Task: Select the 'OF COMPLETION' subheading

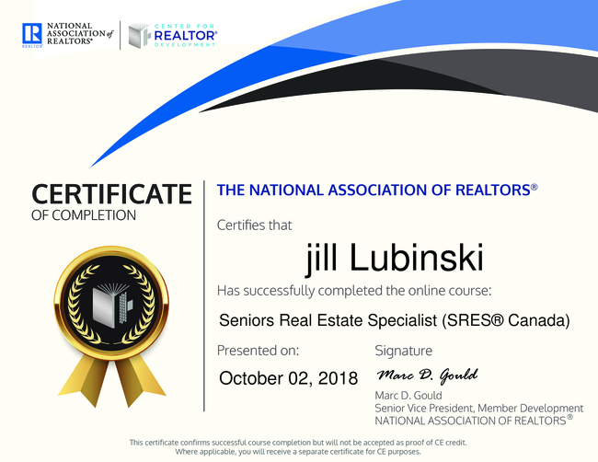Action: 84,215
